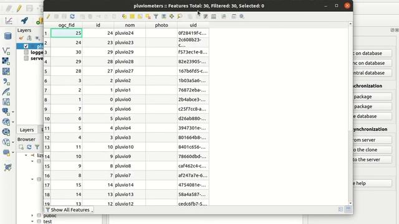
Task: Filter the Browser panel tree
Action: 37,147
